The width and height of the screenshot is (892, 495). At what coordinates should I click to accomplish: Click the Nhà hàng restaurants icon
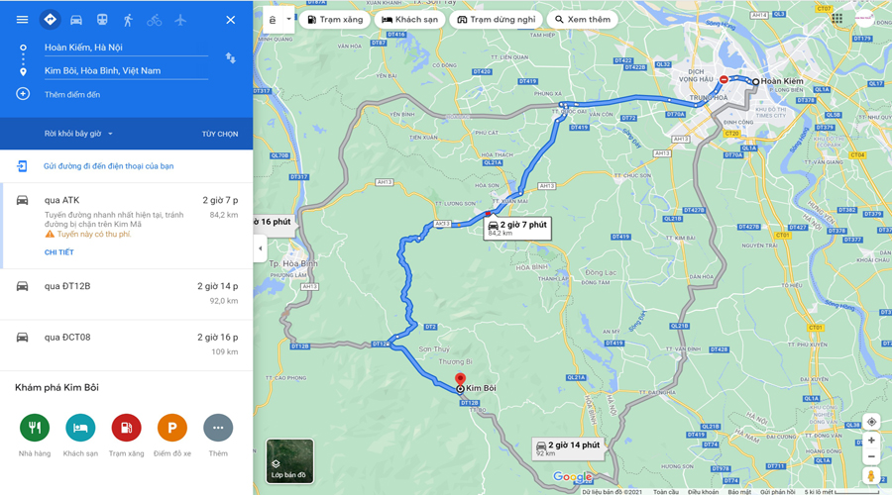[x=35, y=428]
